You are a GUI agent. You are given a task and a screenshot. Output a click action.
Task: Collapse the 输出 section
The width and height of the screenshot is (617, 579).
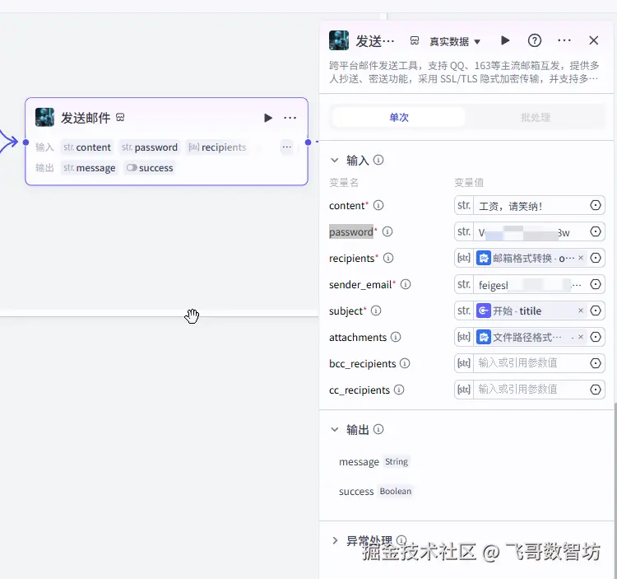335,429
